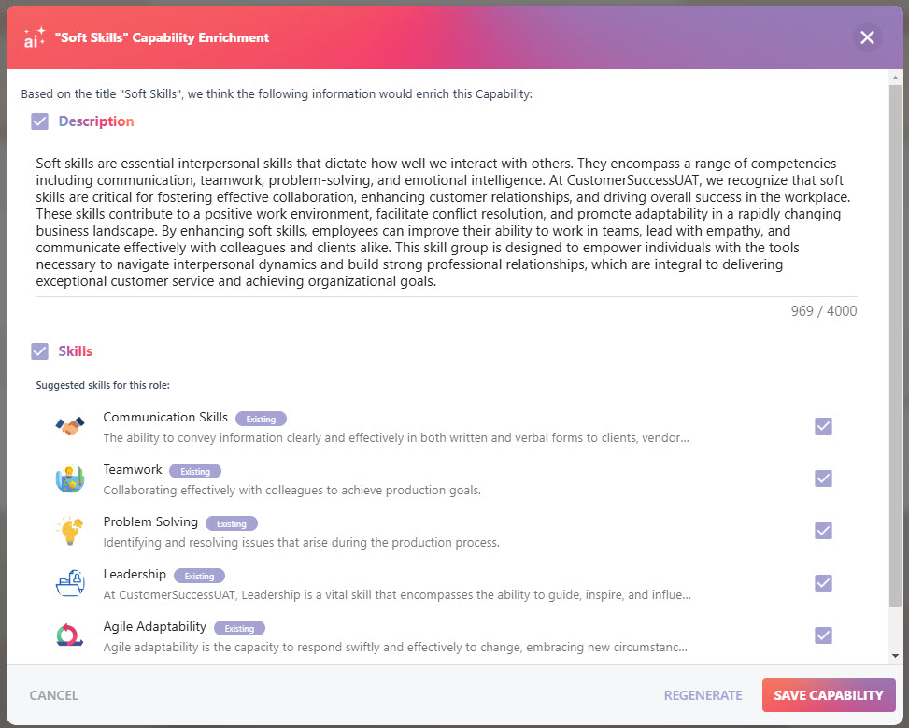Uncheck the Description section checkbox
This screenshot has width=909, height=728.
(39, 121)
